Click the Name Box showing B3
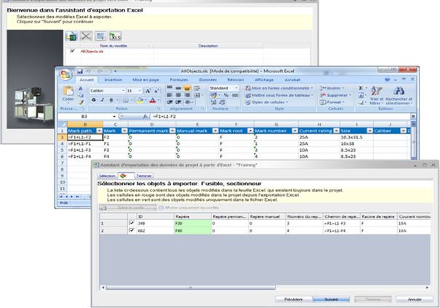This screenshot has width=440, height=308. (84, 117)
